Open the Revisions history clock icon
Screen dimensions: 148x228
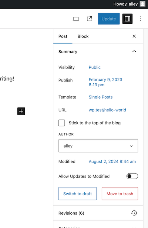(x=134, y=213)
